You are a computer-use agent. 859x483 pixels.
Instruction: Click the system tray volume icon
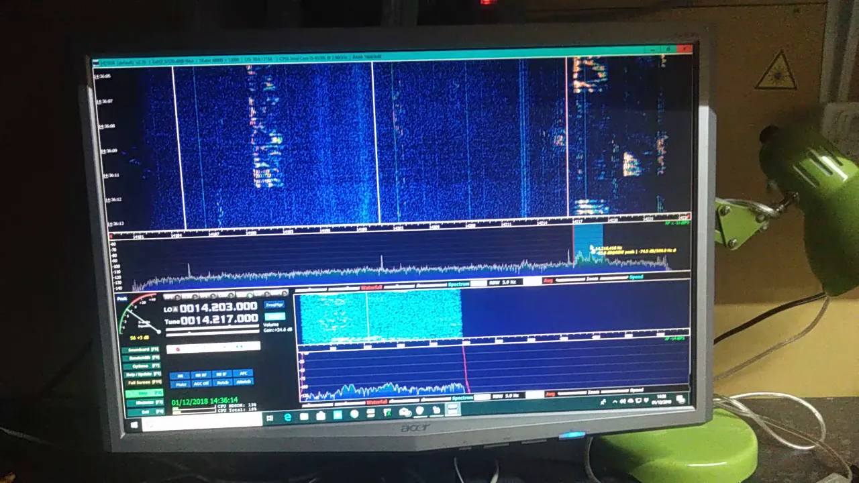pos(623,401)
